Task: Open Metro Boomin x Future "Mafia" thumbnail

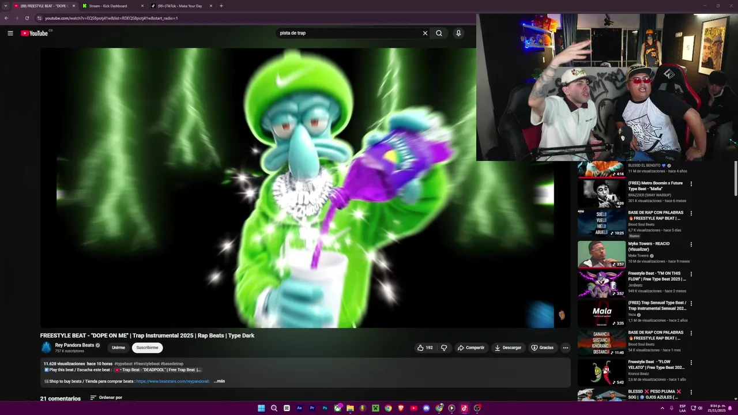Action: (601, 194)
